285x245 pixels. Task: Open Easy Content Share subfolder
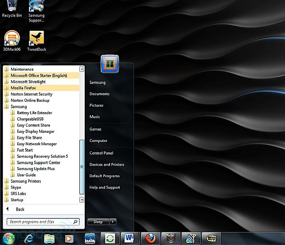tap(41, 125)
